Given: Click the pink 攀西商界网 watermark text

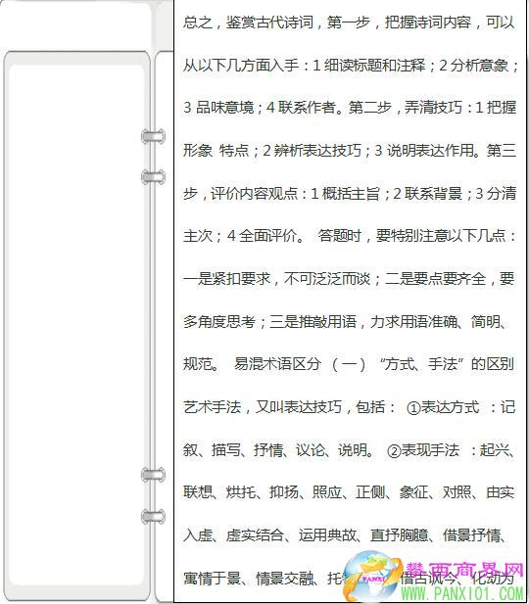Looking at the screenshot, I should click(463, 570).
